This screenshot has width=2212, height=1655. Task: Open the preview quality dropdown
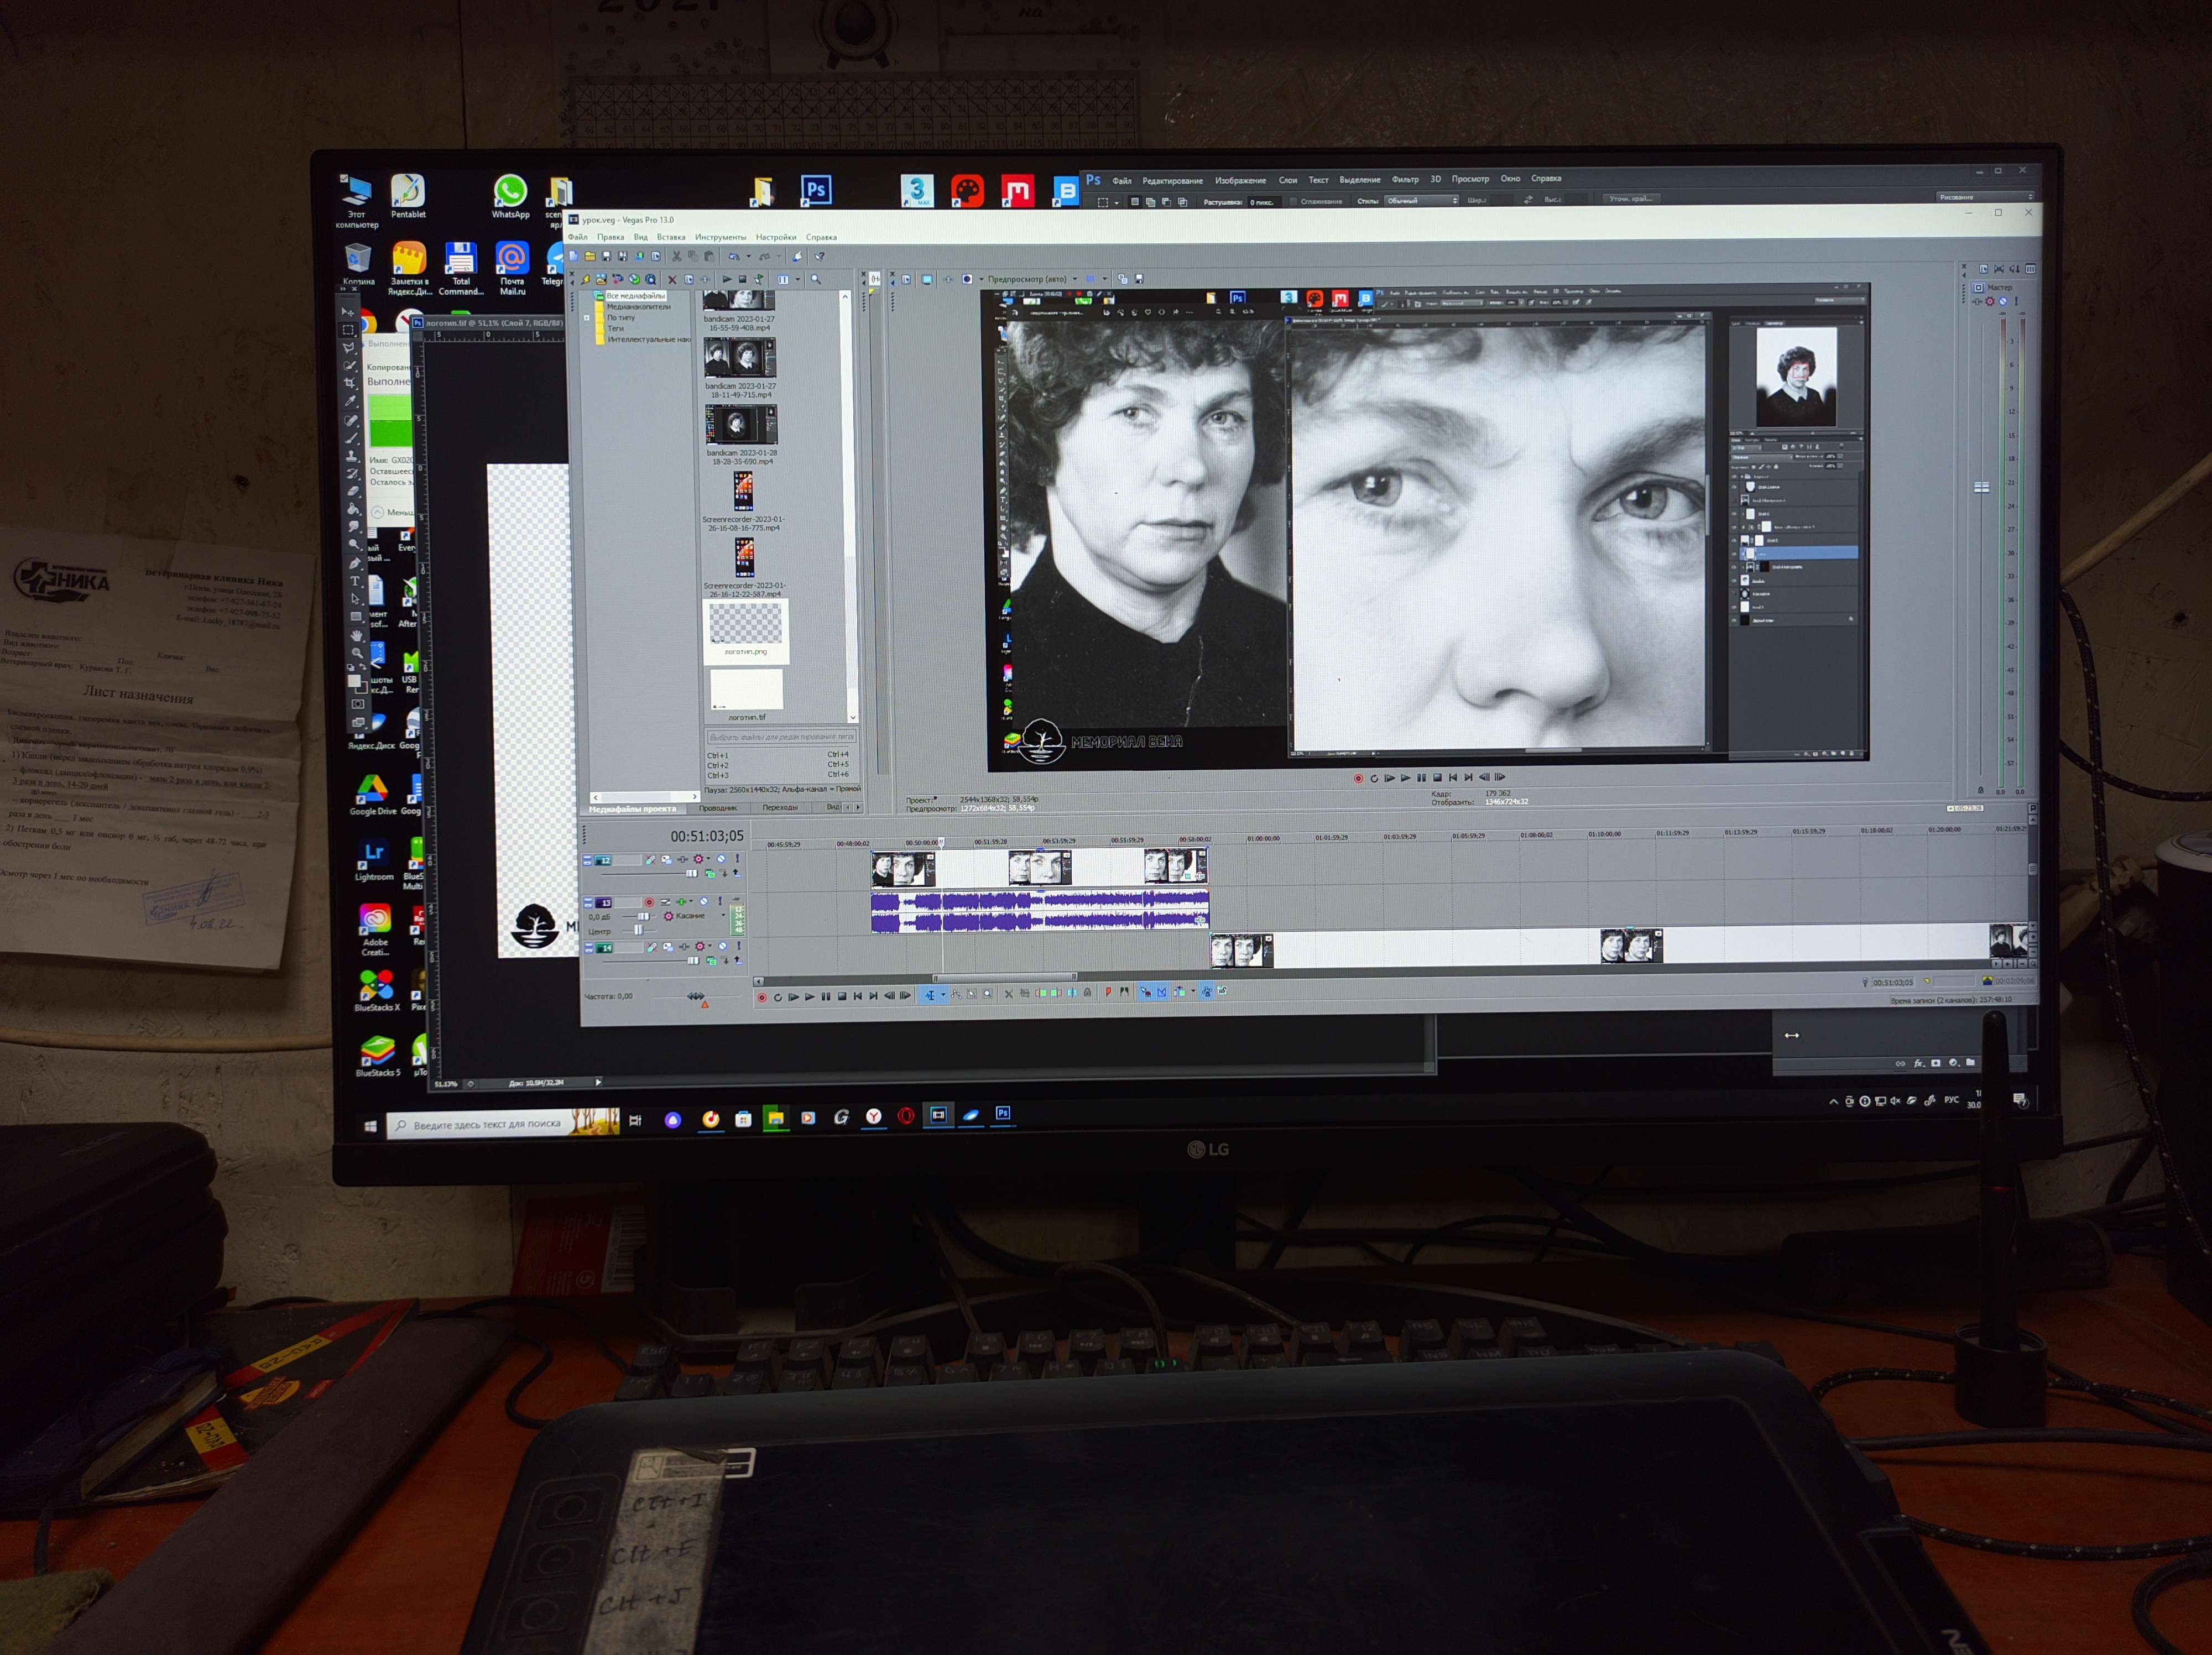click(1075, 279)
